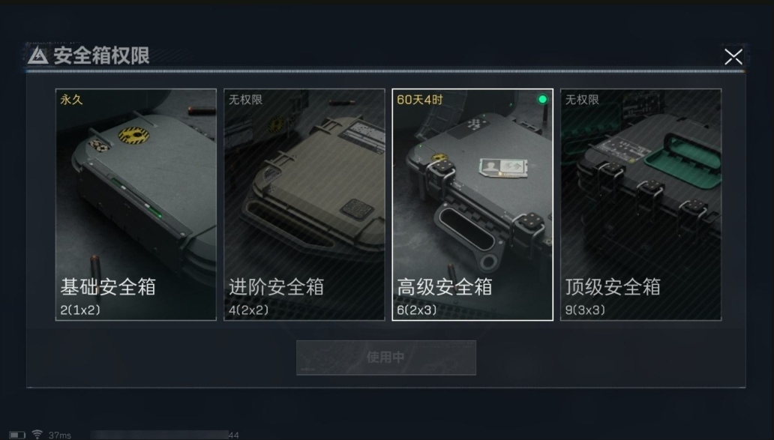This screenshot has height=440, width=774.
Task: Select the 进阶安全箱 card
Action: coord(304,205)
